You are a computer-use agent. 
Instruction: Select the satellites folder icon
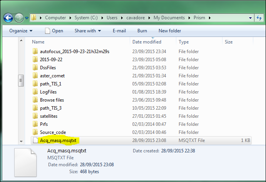pyautogui.click(x=35, y=116)
